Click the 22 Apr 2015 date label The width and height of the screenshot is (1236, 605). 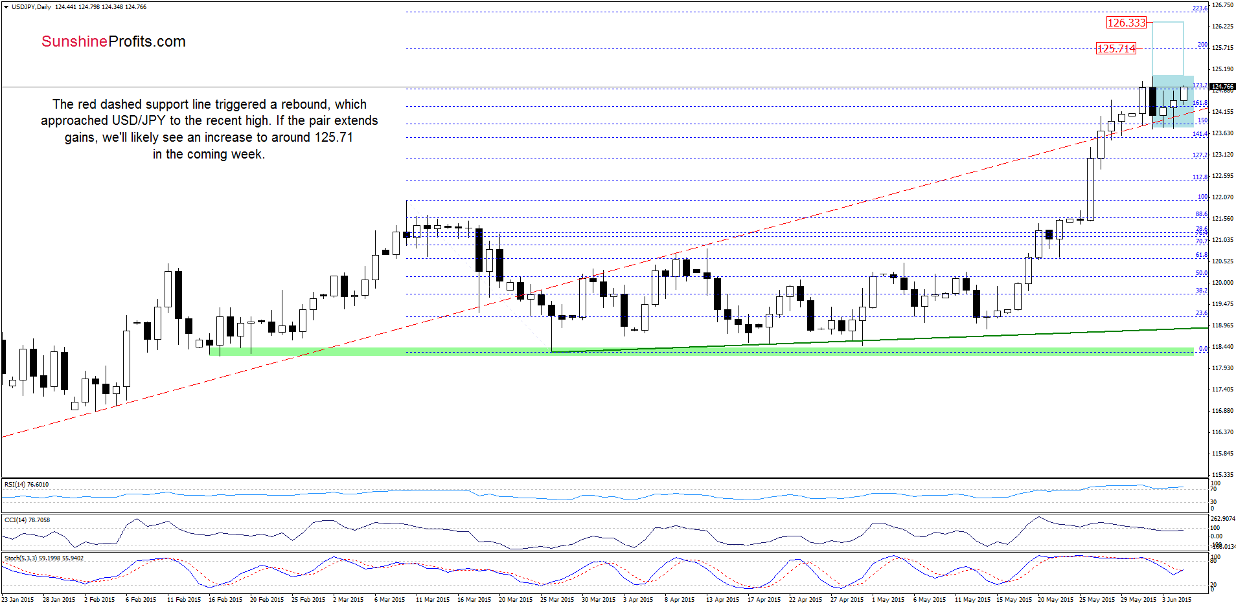click(x=805, y=600)
